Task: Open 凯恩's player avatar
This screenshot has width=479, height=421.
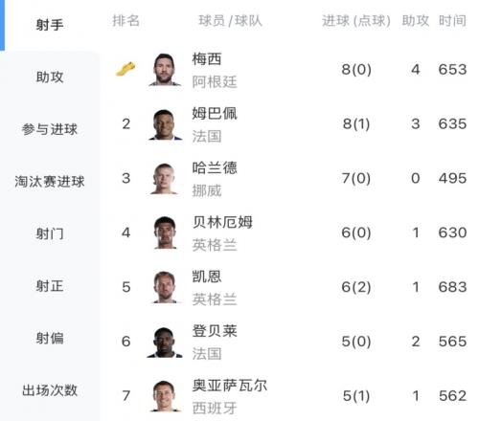Action: [165, 287]
